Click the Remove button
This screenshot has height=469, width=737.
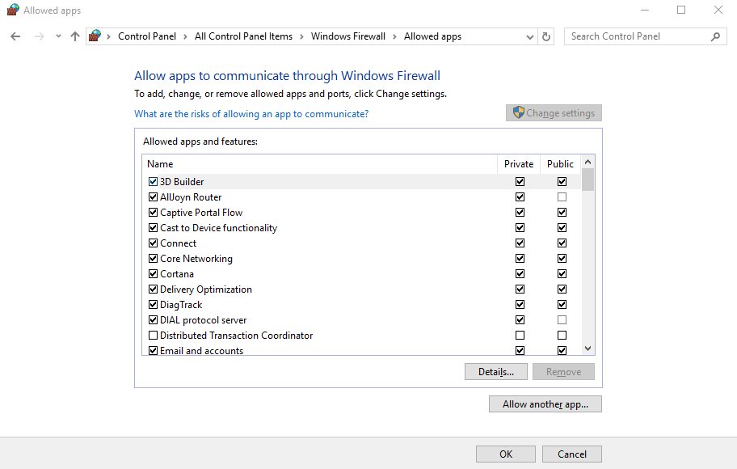563,372
